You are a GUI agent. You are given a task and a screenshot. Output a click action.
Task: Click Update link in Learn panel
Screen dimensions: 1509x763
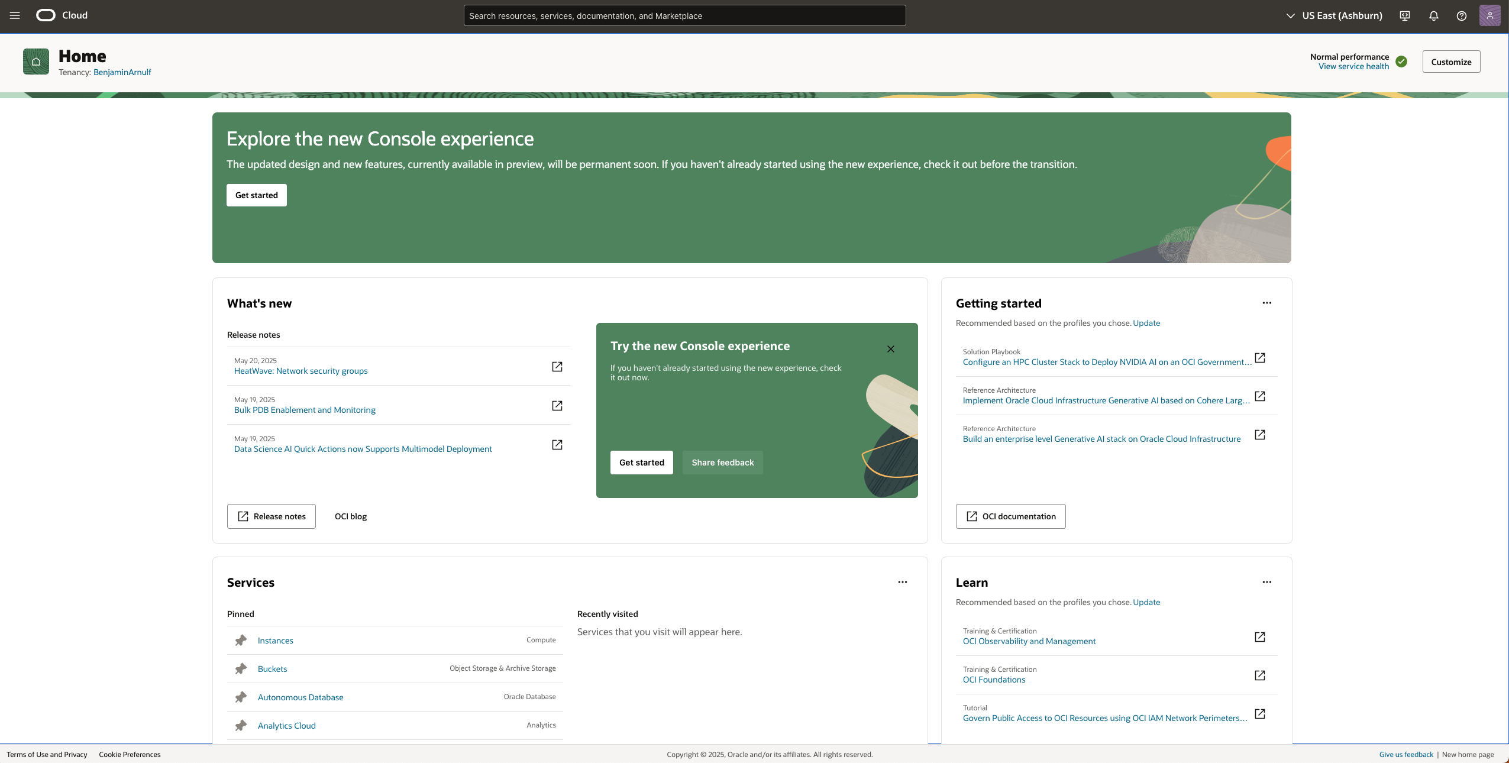(1146, 602)
